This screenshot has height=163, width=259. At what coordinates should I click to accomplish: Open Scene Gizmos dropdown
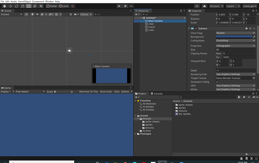(86, 14)
